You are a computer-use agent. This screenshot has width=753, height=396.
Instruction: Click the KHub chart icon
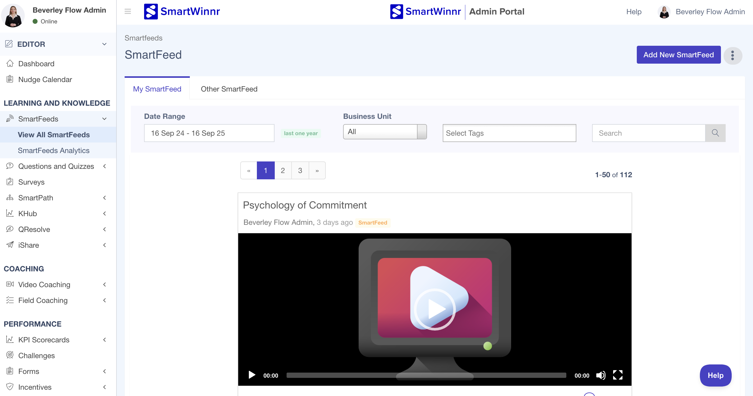pos(10,213)
